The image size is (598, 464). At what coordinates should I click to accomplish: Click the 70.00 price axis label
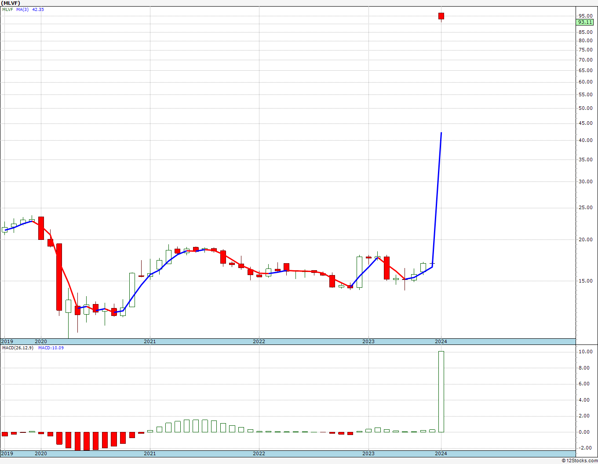pos(585,60)
